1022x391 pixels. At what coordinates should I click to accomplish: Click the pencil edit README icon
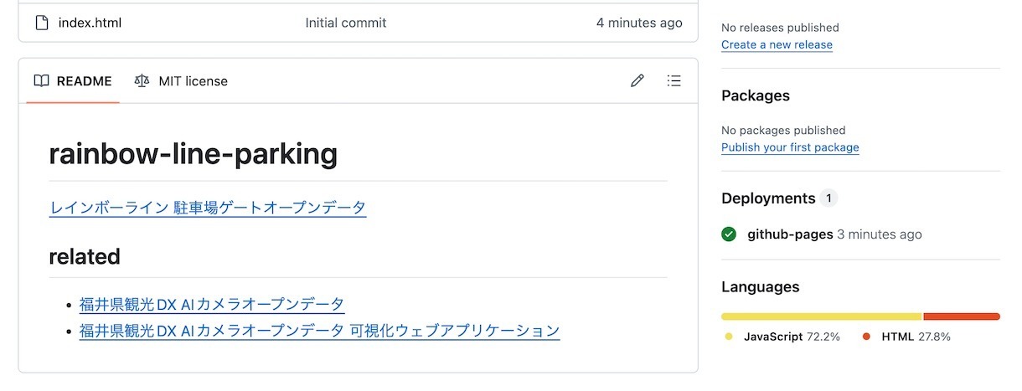pyautogui.click(x=637, y=81)
